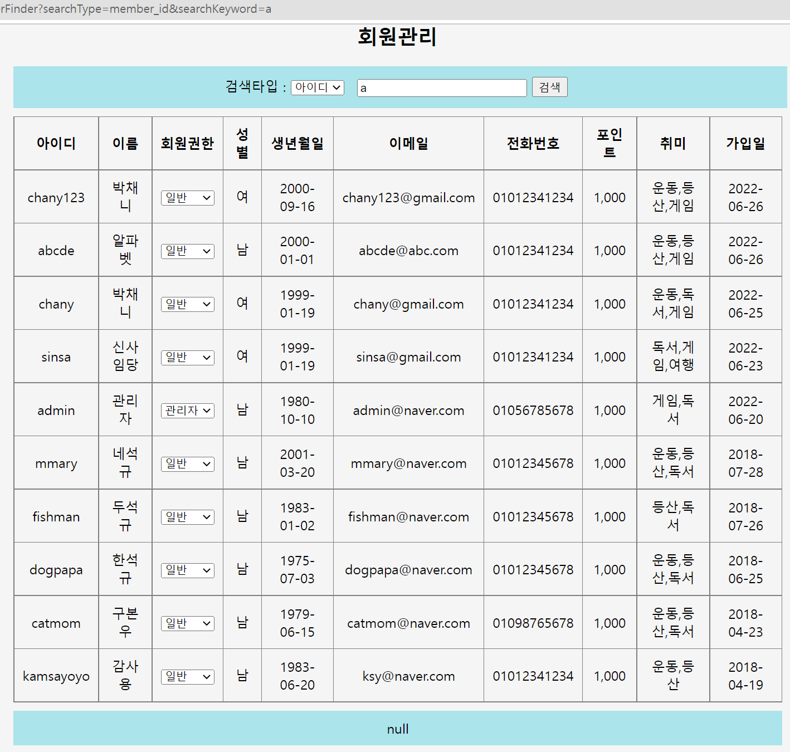Select the admin ID cell

tap(56, 411)
